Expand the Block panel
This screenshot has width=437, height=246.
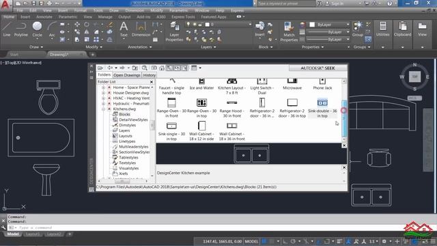[266, 47]
